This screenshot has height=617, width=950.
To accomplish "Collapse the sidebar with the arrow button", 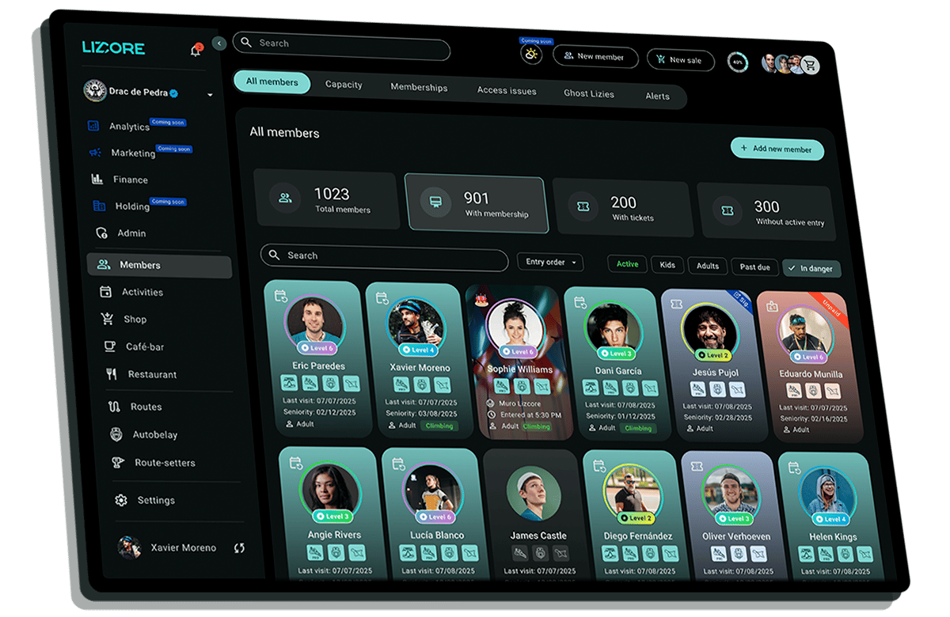I will pyautogui.click(x=219, y=44).
